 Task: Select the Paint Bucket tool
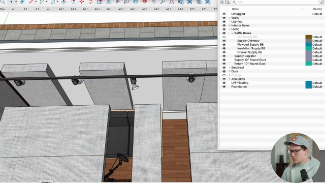coord(136,2)
